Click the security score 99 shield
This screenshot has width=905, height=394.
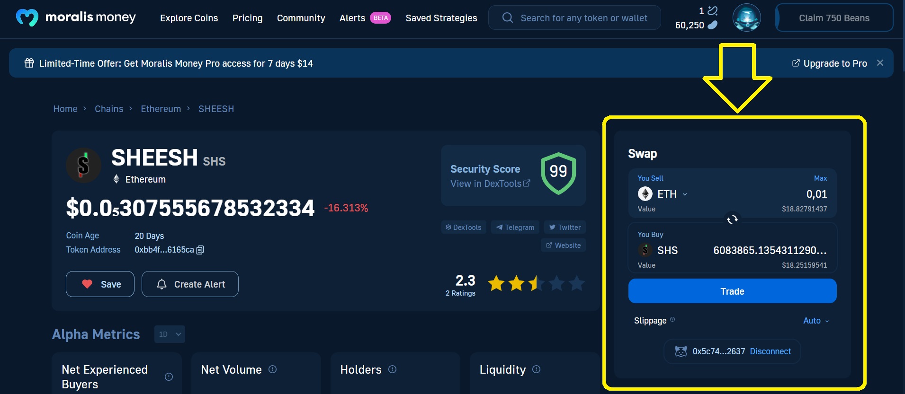[x=558, y=173]
